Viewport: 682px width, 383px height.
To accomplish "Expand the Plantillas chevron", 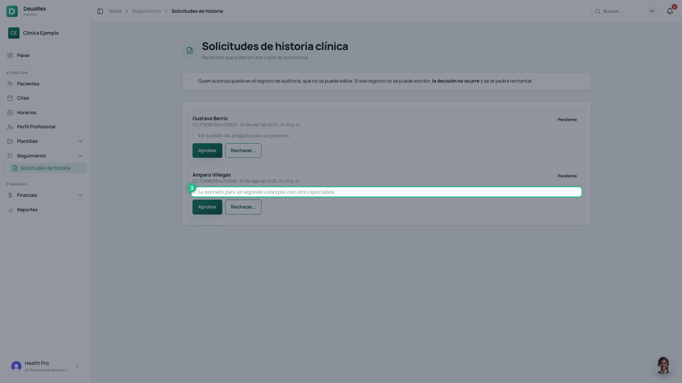I will [80, 141].
